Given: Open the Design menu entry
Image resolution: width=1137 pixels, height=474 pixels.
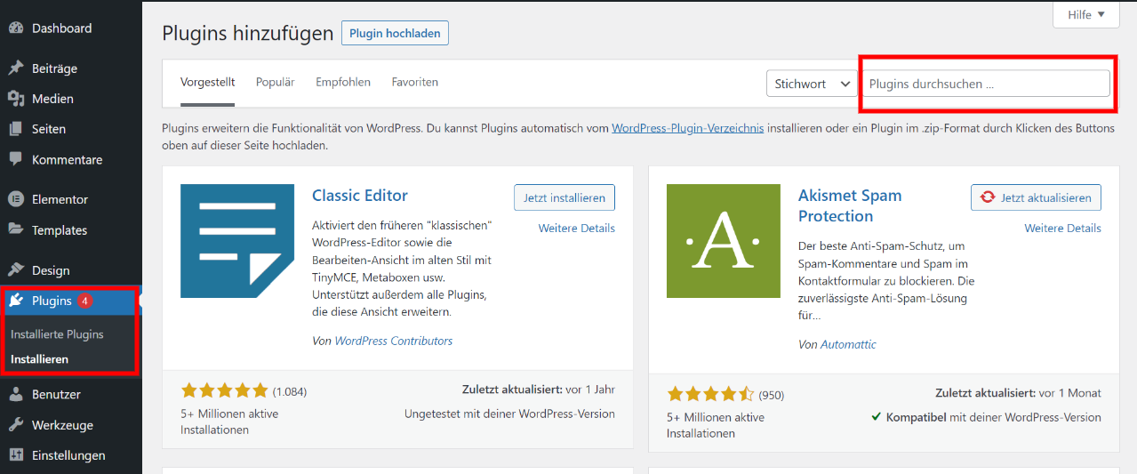Looking at the screenshot, I should (51, 270).
